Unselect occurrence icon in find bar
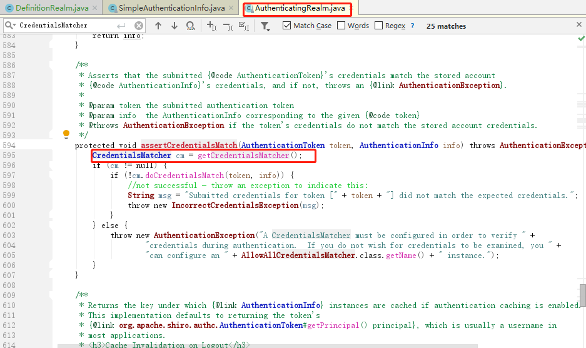 228,26
